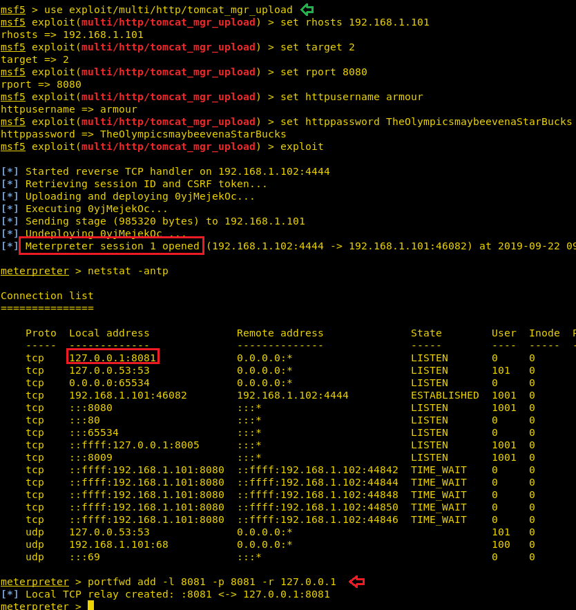Click the 'use exploit/multi/http/tomcat_mgr_upload' command text

tap(168, 10)
